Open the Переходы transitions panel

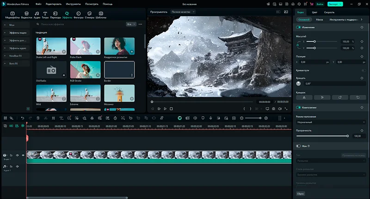click(55, 15)
